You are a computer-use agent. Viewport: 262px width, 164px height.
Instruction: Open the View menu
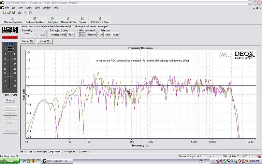tap(21, 8)
